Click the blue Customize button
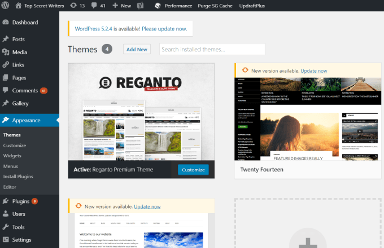384x248 pixels. (x=193, y=170)
